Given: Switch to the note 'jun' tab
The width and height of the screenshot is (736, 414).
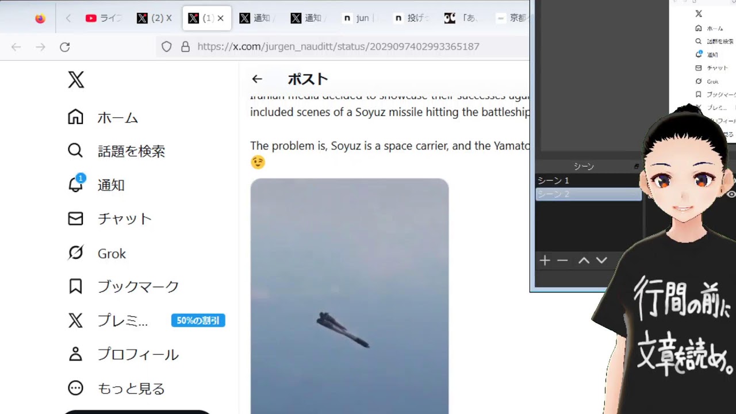Looking at the screenshot, I should tap(359, 18).
